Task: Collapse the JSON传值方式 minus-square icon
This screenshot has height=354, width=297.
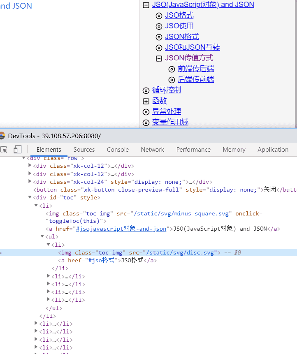Action: pos(159,58)
